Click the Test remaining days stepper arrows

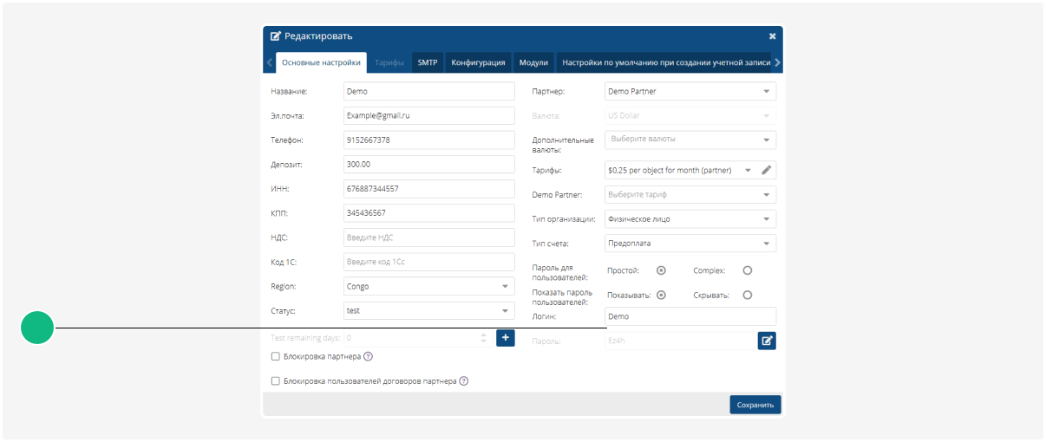point(483,338)
